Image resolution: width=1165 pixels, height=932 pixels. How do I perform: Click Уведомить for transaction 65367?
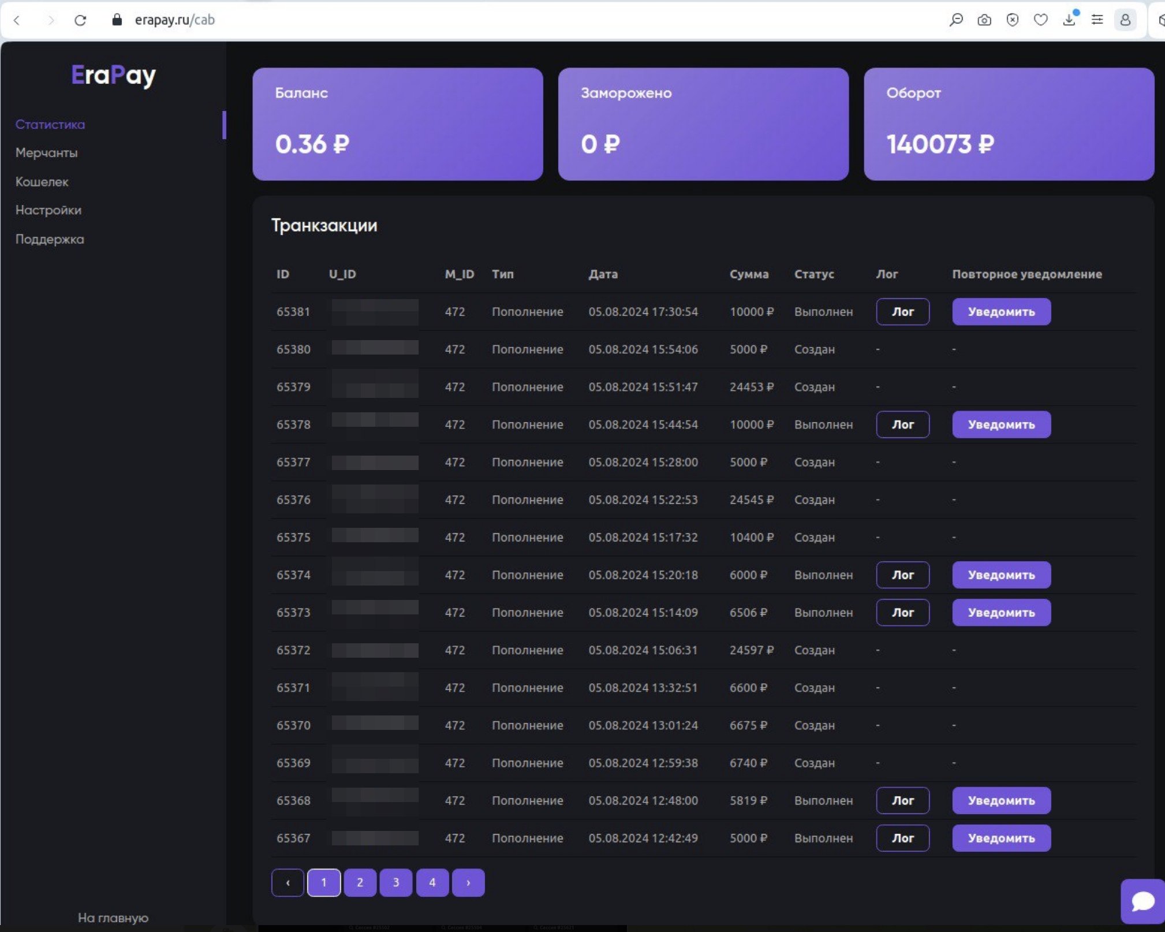tap(1001, 838)
